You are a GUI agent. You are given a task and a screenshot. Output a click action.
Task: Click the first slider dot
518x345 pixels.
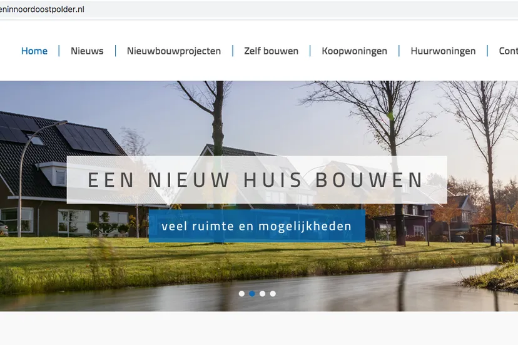coord(242,294)
